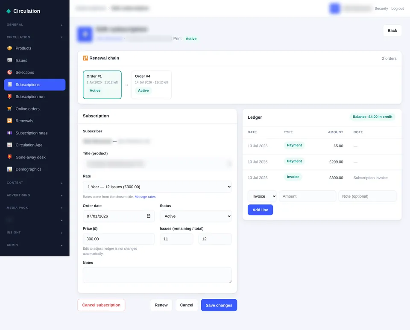This screenshot has width=410, height=330.
Task: Go to Subscription rates page
Action: tap(35, 133)
